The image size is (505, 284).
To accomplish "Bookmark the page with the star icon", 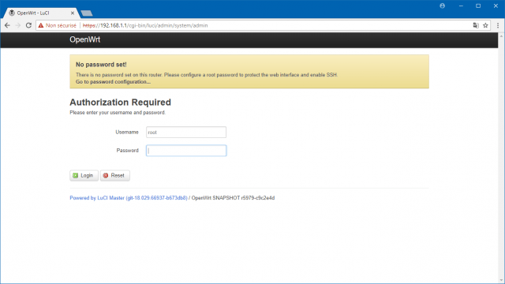I will (x=485, y=25).
